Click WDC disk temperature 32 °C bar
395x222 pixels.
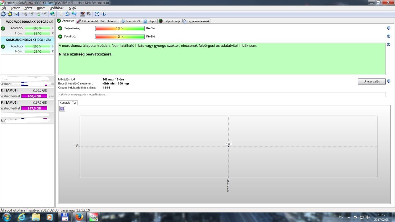point(37,33)
